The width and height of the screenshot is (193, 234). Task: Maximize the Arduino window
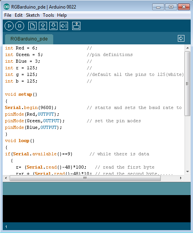click(x=171, y=7)
